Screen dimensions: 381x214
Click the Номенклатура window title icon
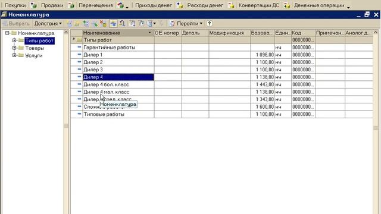[4, 14]
